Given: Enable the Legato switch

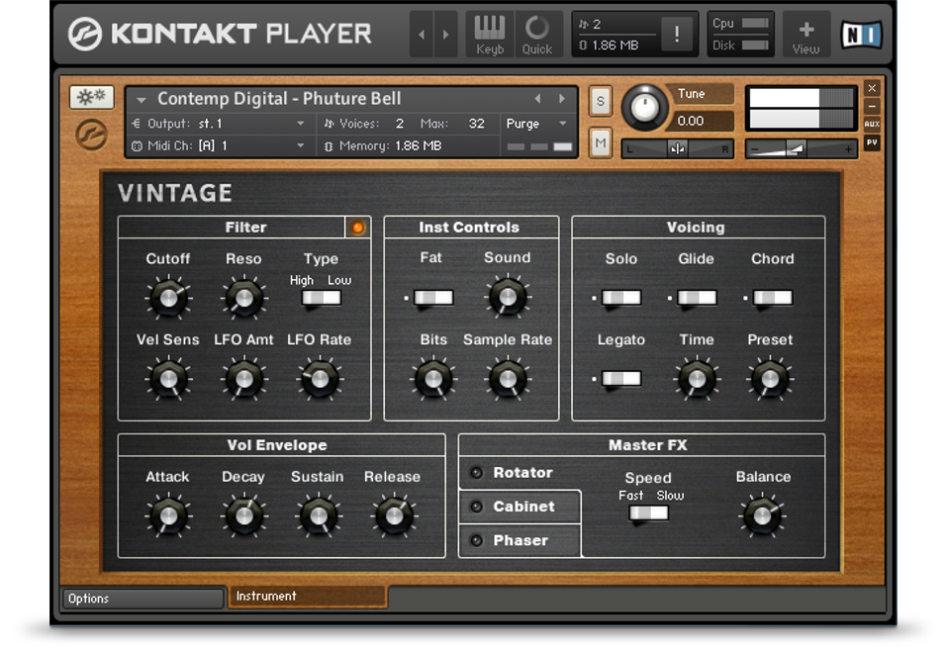Looking at the screenshot, I should click(620, 379).
